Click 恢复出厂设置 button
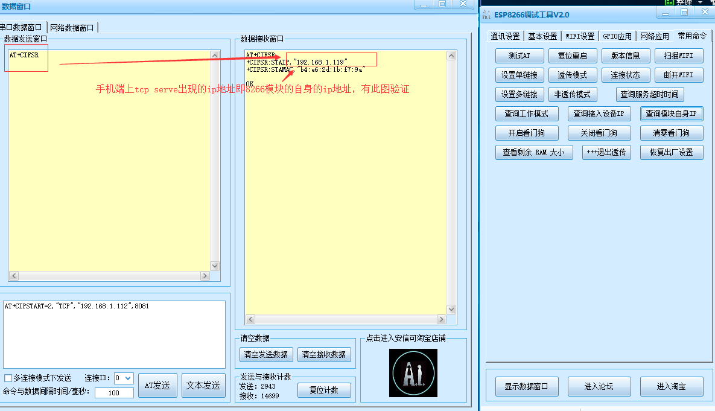715x411 pixels. tap(672, 152)
